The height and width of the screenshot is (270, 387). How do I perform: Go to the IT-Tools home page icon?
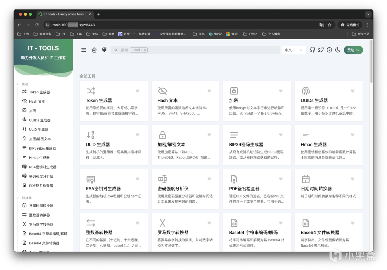point(94,50)
